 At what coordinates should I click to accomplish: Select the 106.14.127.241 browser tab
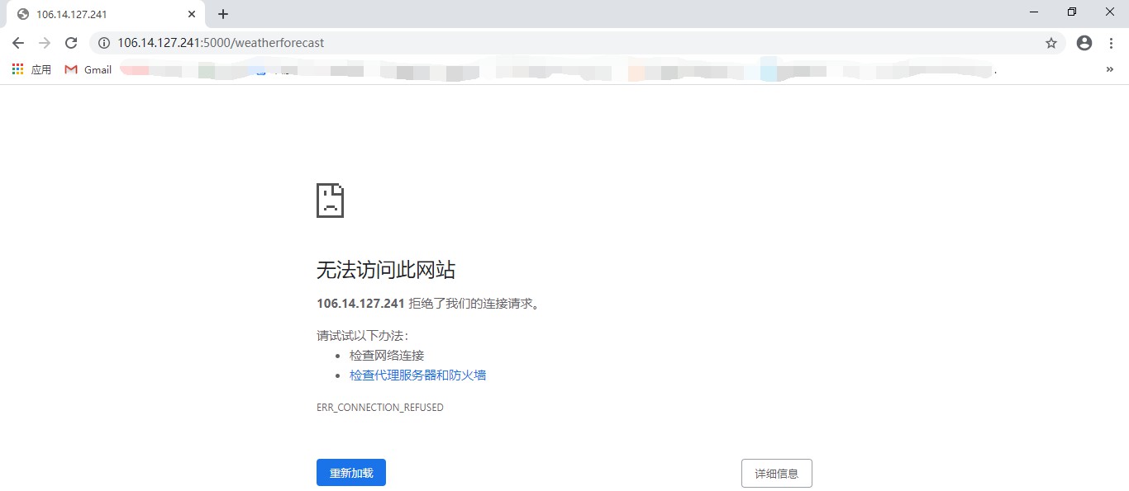[x=105, y=14]
